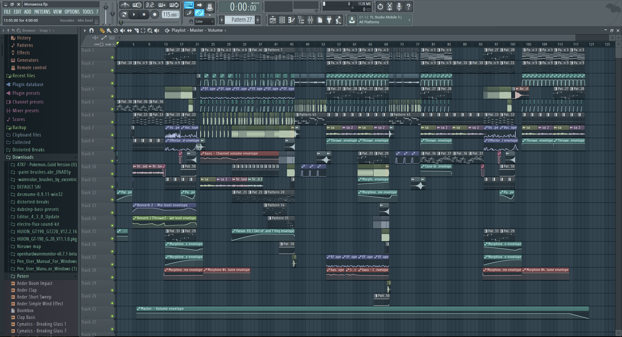
Task: Mute Track 3 with its green light
Action: click(112, 83)
